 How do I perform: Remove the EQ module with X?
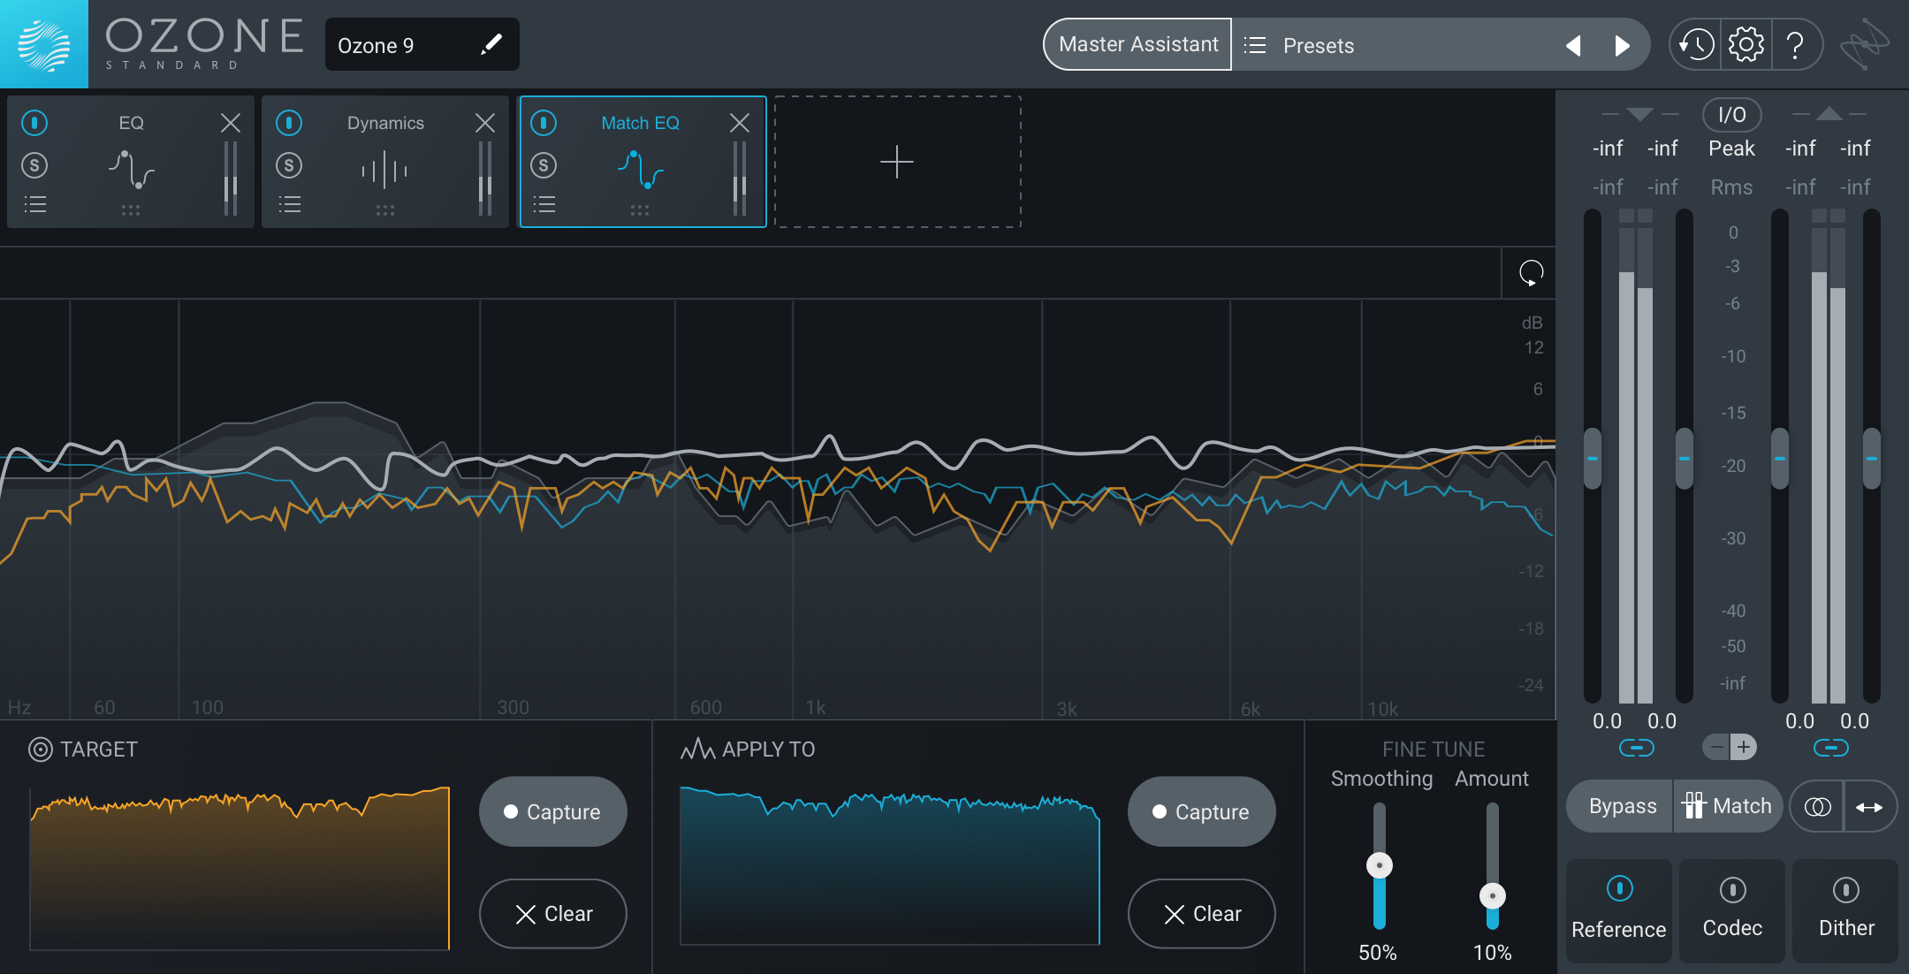pos(230,123)
